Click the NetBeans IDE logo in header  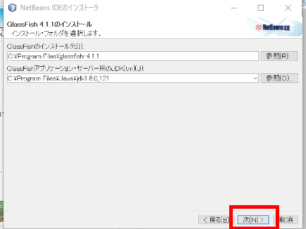point(273,27)
